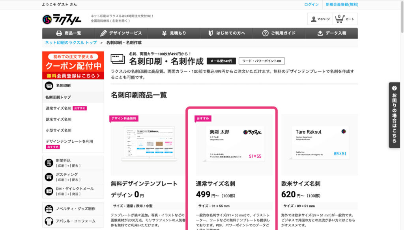Image resolution: width=404 pixels, height=230 pixels.
Task: Click サイズ：89 × 51 mm text
Action: tap(299, 206)
